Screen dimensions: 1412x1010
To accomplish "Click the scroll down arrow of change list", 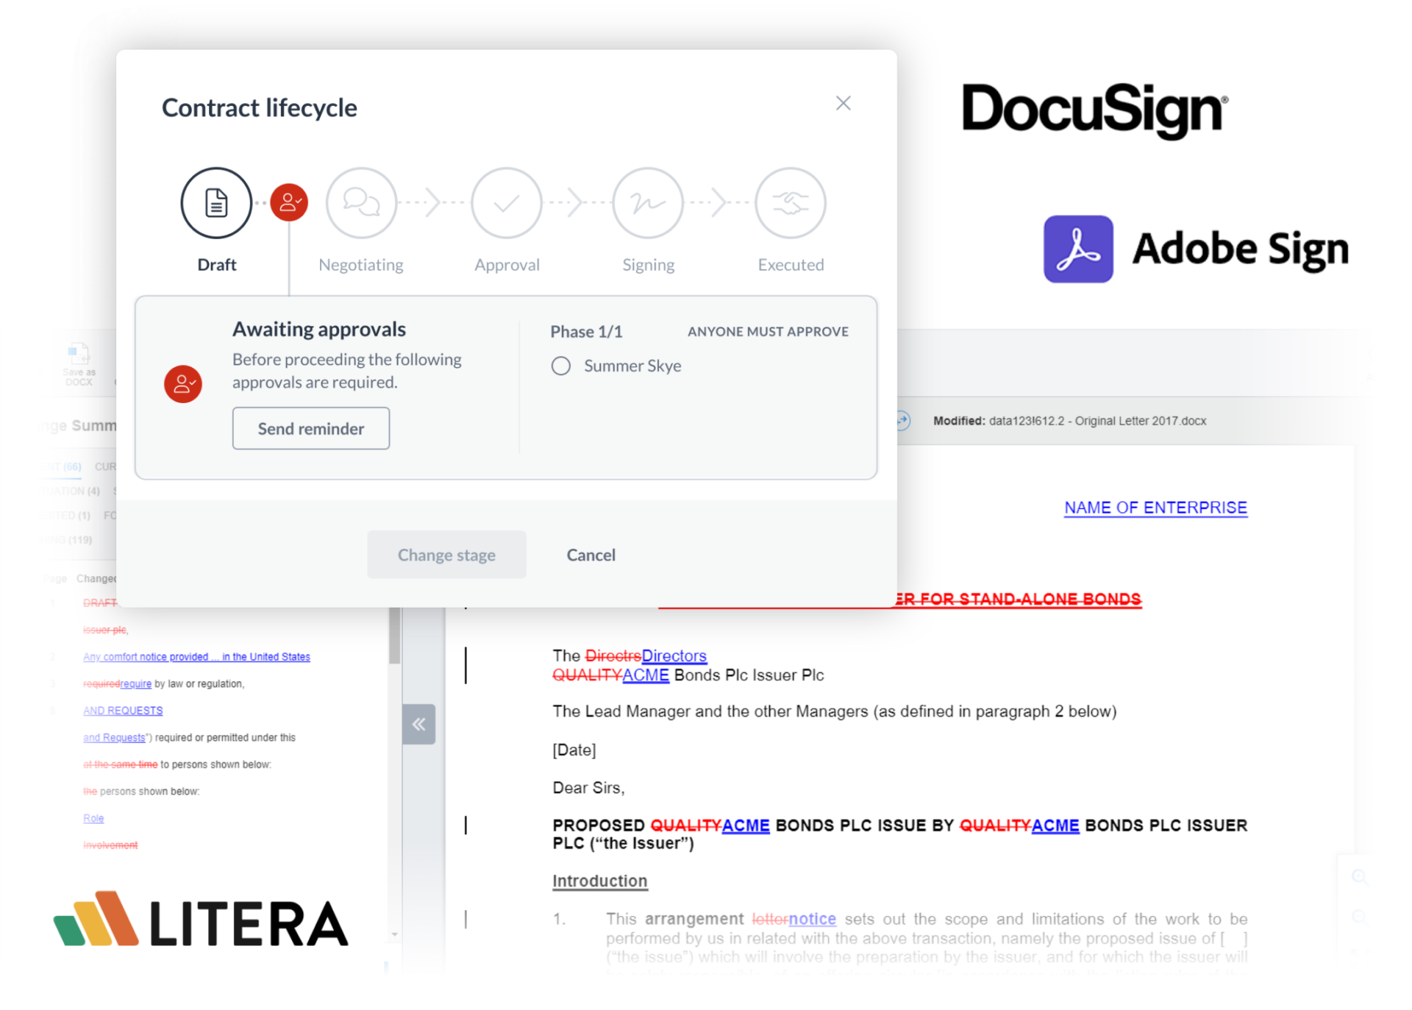I will coord(395,934).
